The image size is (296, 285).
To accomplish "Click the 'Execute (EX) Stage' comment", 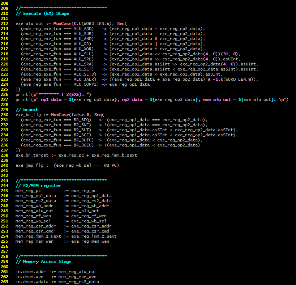I will (42, 14).
